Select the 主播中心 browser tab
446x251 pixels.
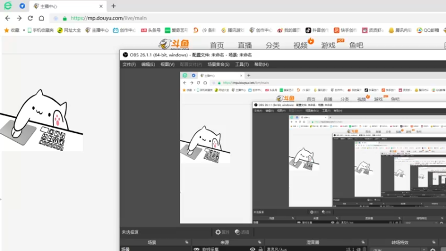pyautogui.click(x=67, y=6)
